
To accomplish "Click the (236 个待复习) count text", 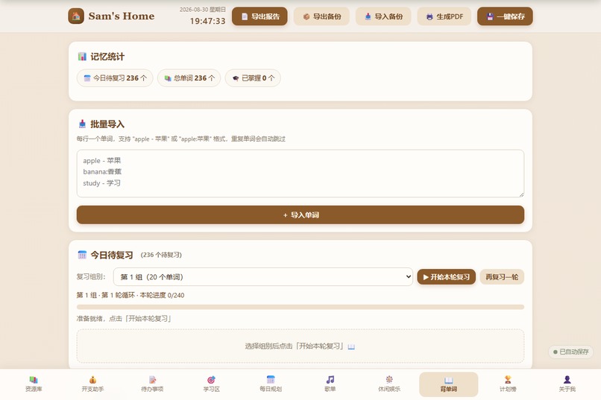I will point(161,255).
